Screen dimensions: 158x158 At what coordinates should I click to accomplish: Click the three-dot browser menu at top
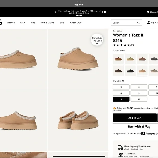tap(79, 2)
